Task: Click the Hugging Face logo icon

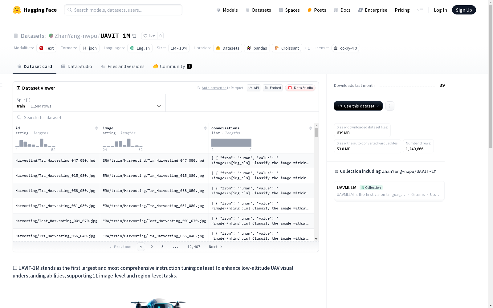Action: click(17, 10)
